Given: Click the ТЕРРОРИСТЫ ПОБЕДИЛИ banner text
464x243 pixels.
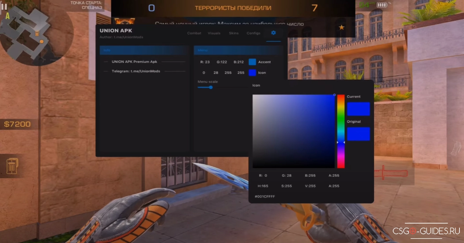Looking at the screenshot, I should (233, 8).
